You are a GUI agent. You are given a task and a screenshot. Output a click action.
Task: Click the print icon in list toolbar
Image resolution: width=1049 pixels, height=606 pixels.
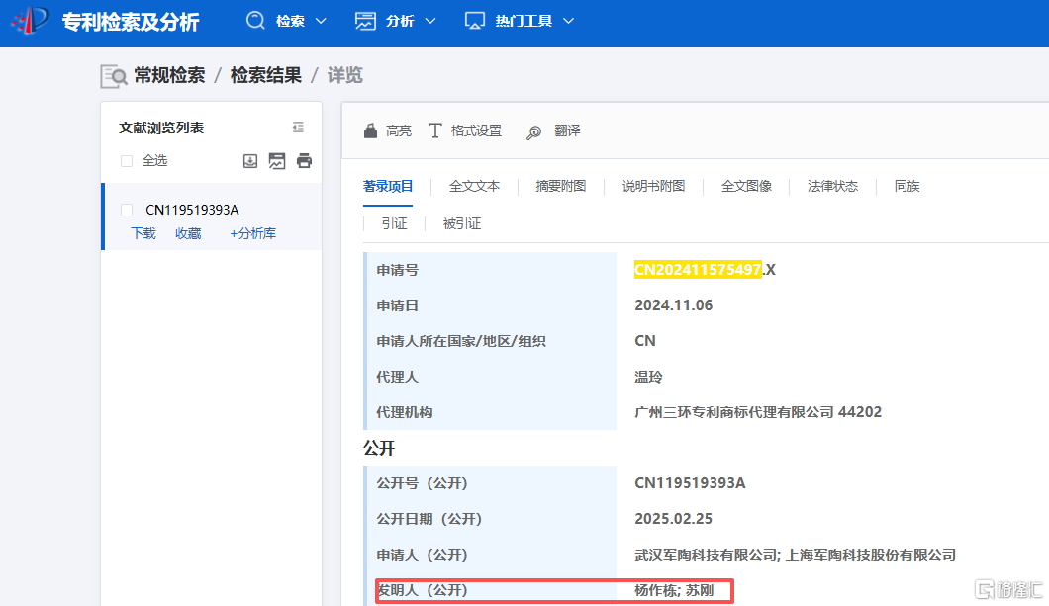coord(305,160)
